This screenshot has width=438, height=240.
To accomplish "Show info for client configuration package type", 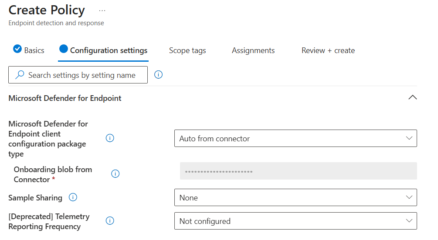I will click(110, 138).
